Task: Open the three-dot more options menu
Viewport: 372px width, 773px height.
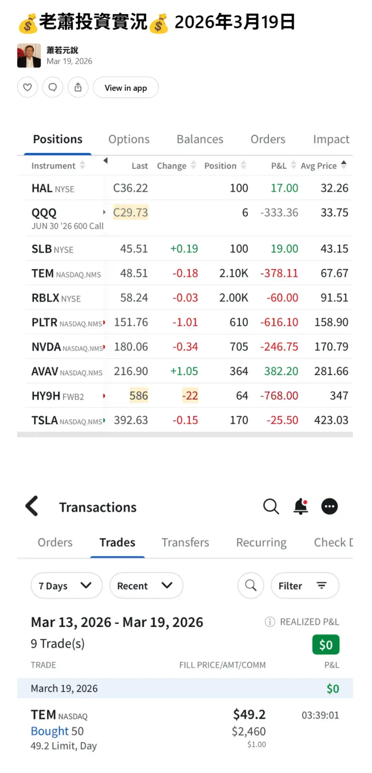Action: (x=329, y=506)
